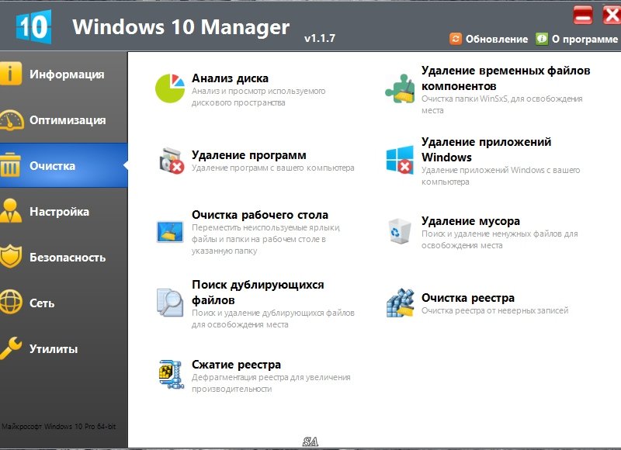Click the Windows apps removal logo icon
This screenshot has width=621, height=450.
click(400, 160)
